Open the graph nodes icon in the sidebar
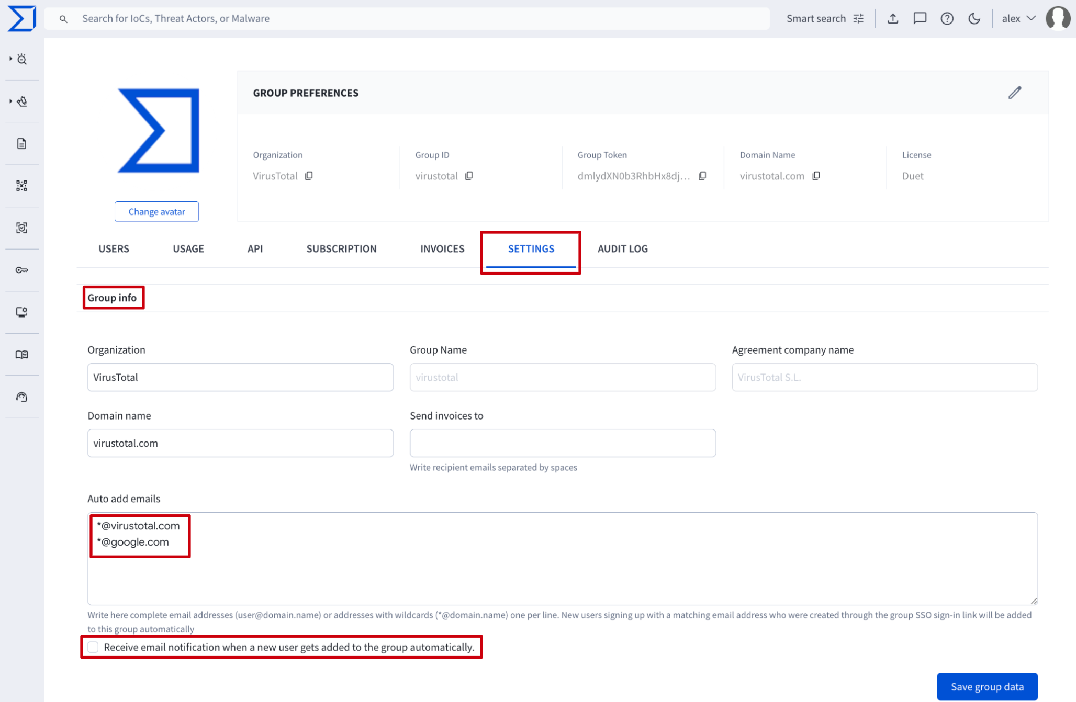 21,186
